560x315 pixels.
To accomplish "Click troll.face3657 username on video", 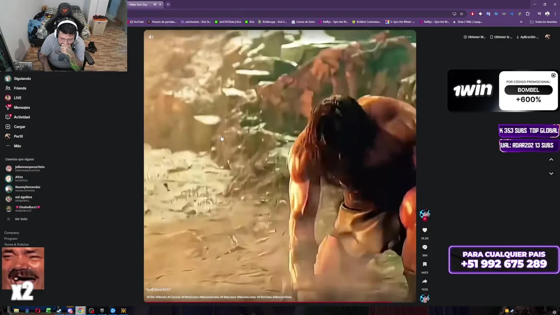I will (x=159, y=290).
